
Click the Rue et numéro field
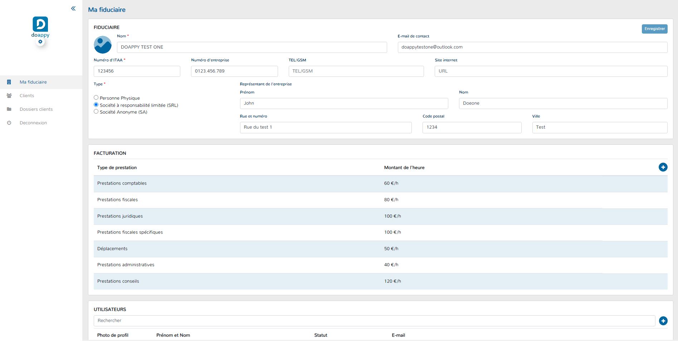point(326,128)
